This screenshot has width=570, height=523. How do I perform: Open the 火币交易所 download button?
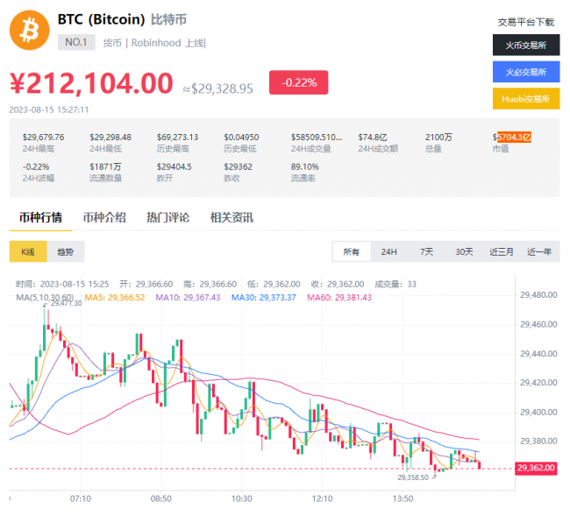[526, 45]
